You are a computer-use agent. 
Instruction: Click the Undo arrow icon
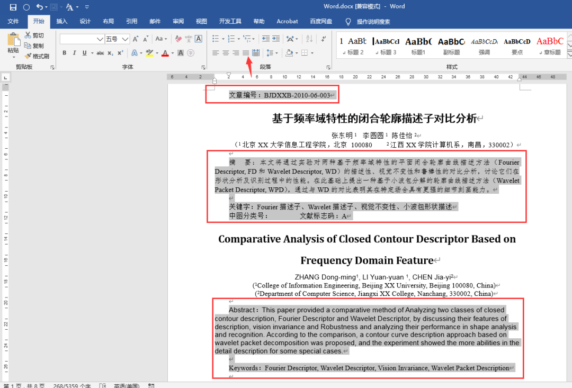click(39, 7)
